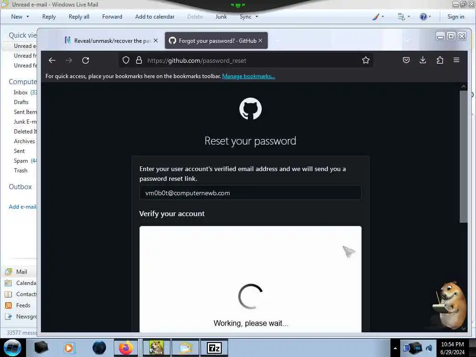This screenshot has height=357, width=476.
Task: Open the Live Mail menus icon dropdown
Action: tap(404, 17)
